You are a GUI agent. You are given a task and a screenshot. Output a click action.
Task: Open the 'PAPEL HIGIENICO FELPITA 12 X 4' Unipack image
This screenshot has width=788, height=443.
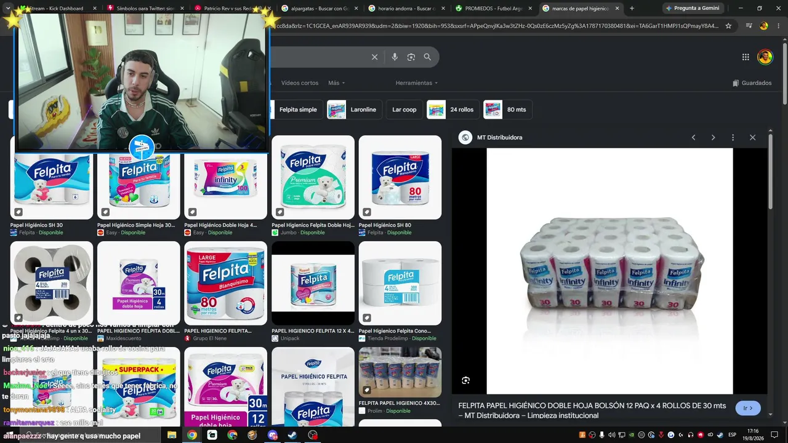click(313, 283)
